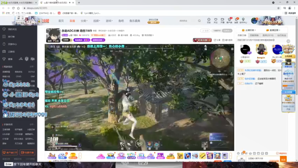Click the chat message input field
The image size is (298, 168).
(x=263, y=159)
